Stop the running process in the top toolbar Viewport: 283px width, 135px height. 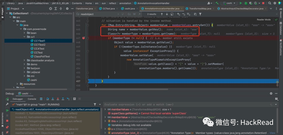point(263,3)
